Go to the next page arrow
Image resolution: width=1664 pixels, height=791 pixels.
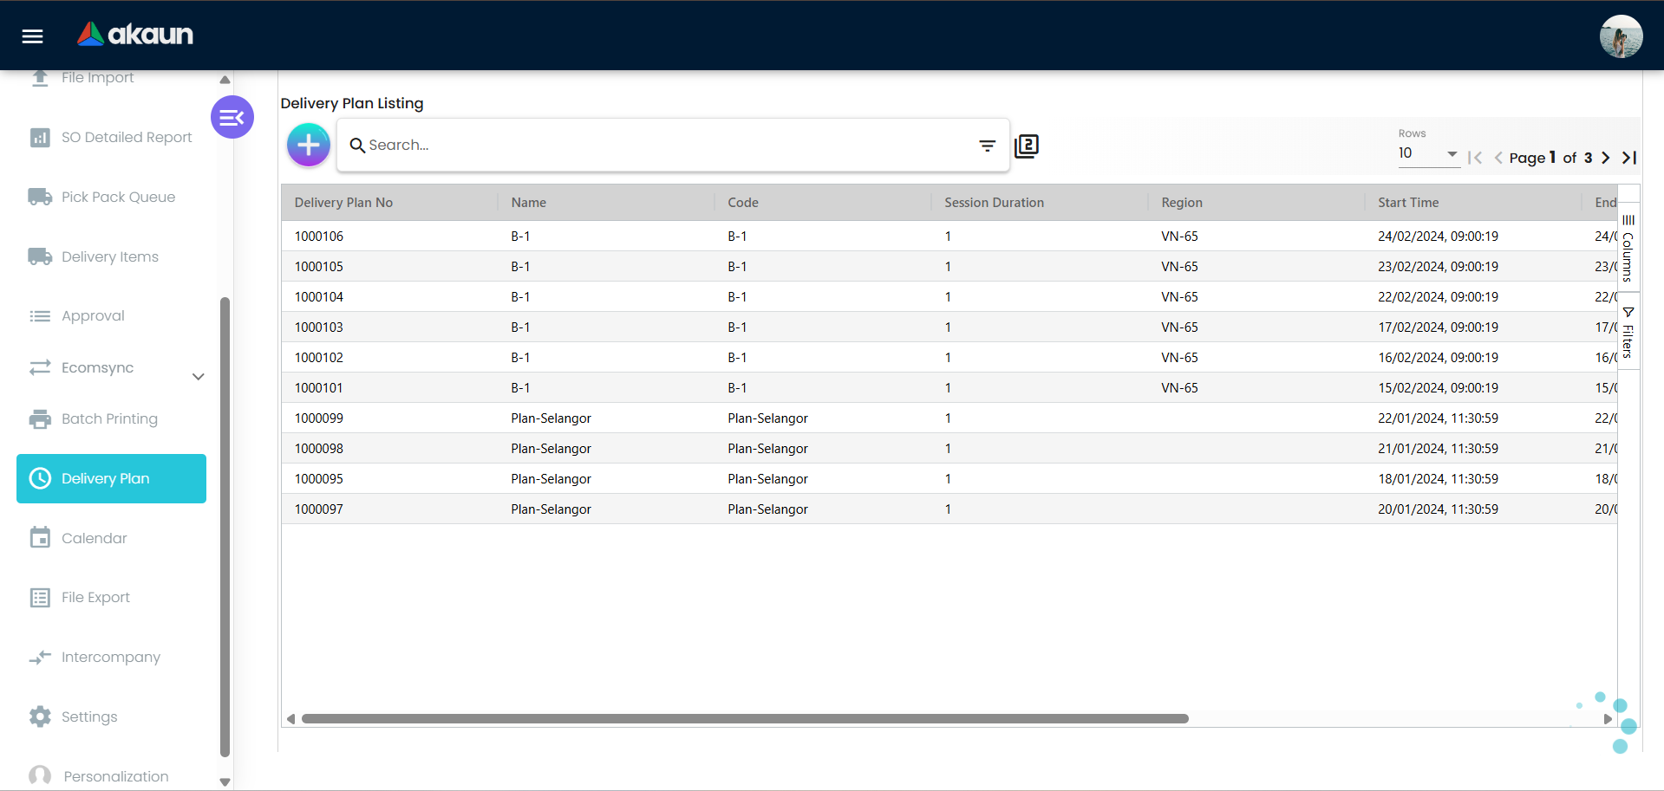[x=1606, y=158]
